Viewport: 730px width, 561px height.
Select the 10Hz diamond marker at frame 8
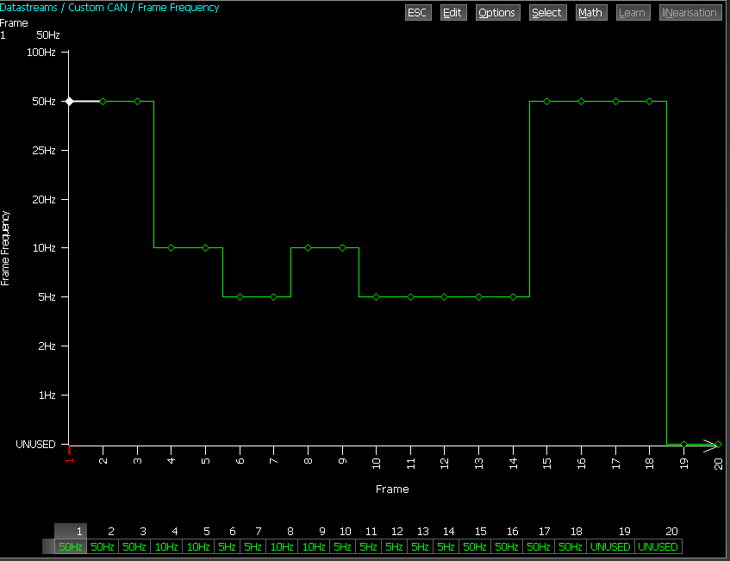click(x=308, y=247)
